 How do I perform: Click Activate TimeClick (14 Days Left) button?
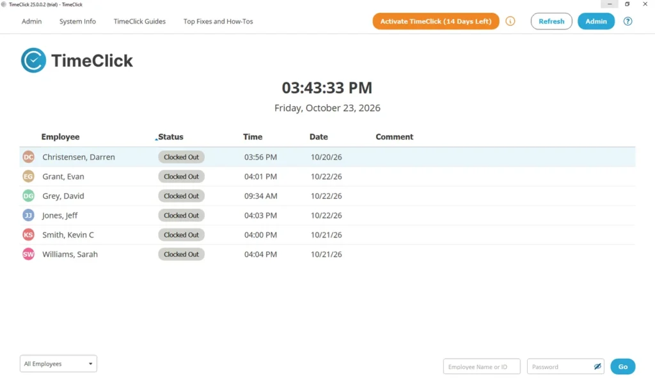pos(436,21)
